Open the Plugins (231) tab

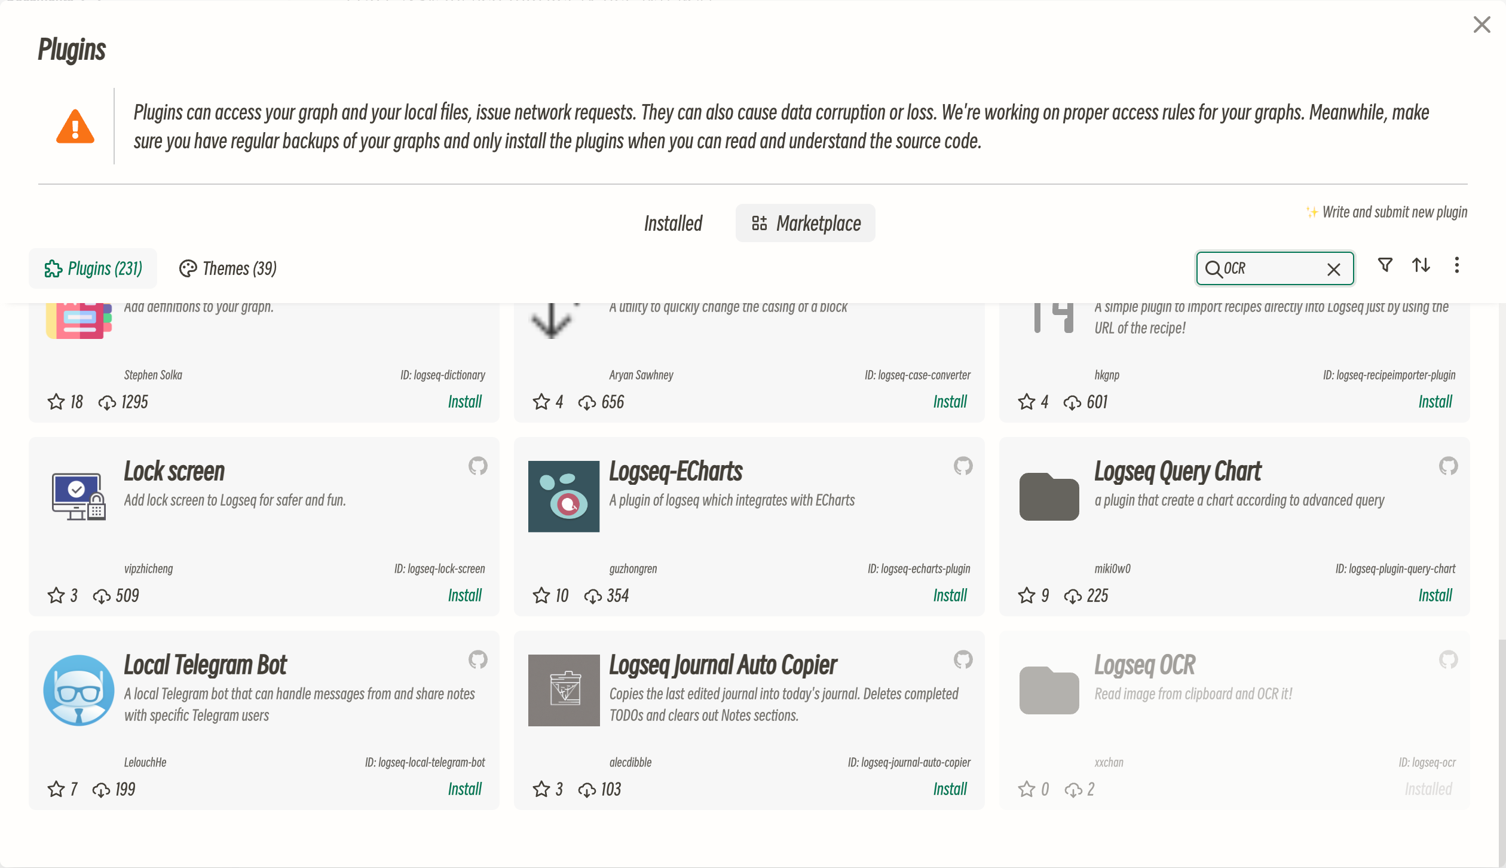[93, 268]
